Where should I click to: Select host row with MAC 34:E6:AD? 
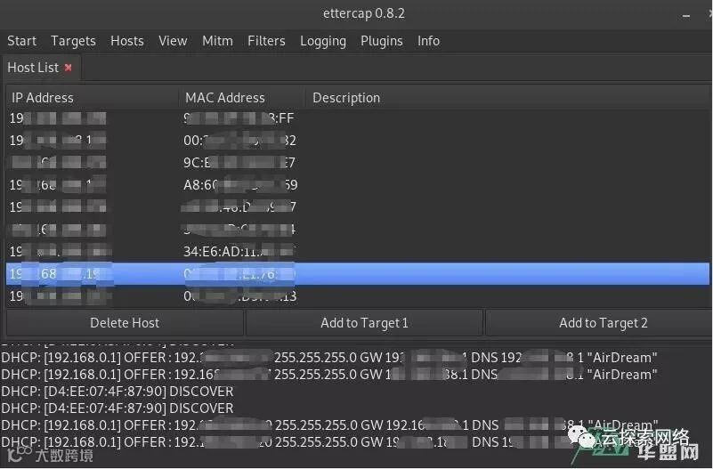[358, 251]
